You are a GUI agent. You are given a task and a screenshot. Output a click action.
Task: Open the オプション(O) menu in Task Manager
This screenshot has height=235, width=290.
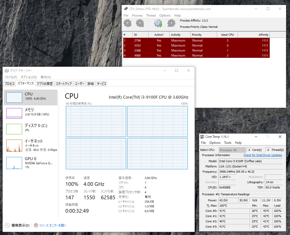pyautogui.click(x=29, y=77)
